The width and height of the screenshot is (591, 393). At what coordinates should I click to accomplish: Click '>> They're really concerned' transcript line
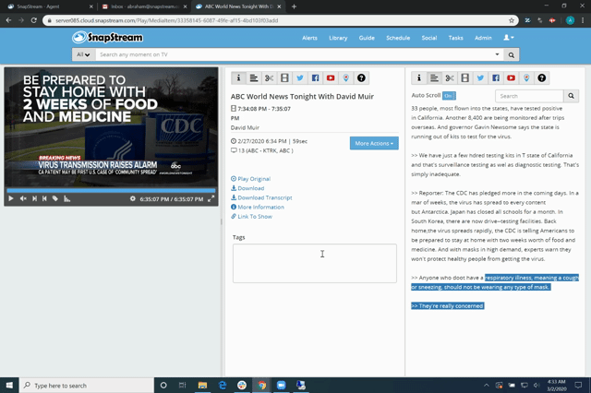point(447,305)
